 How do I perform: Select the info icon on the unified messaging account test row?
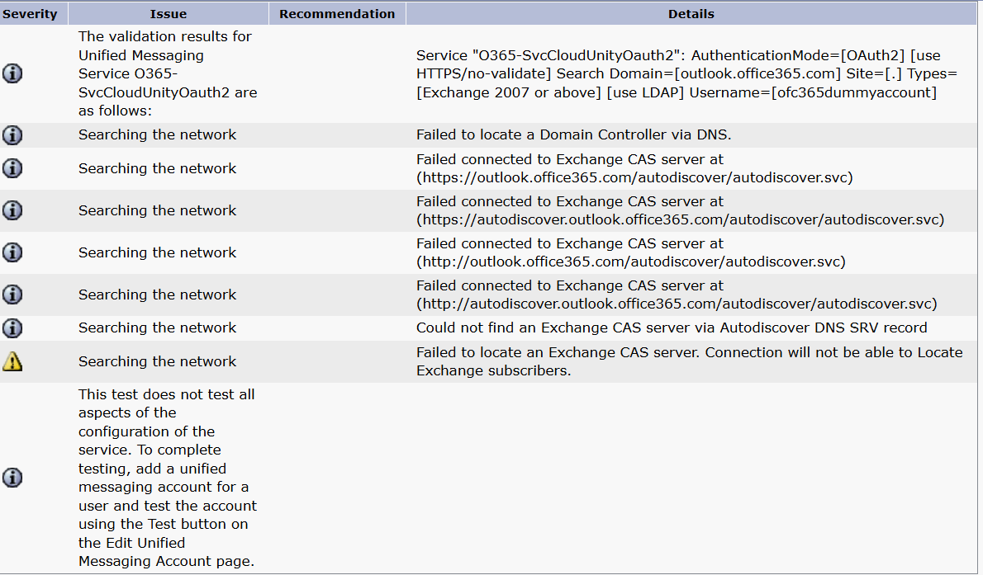click(x=12, y=478)
